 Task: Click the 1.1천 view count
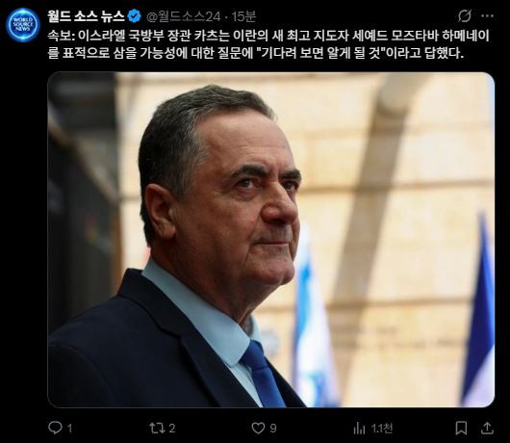click(x=382, y=428)
